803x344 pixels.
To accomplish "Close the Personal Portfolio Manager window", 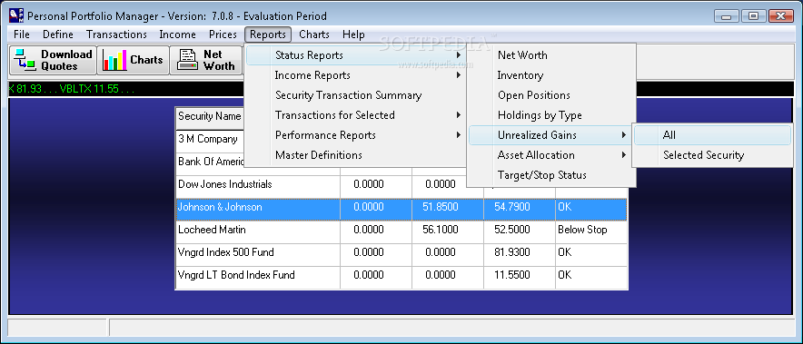I will 781,15.
